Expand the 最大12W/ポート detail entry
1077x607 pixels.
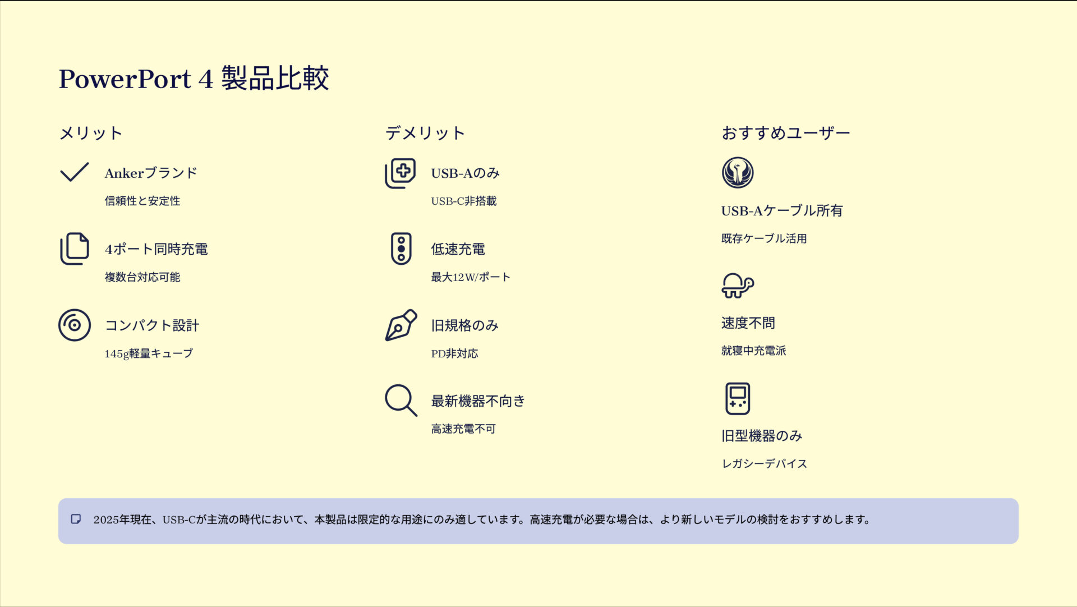[470, 277]
